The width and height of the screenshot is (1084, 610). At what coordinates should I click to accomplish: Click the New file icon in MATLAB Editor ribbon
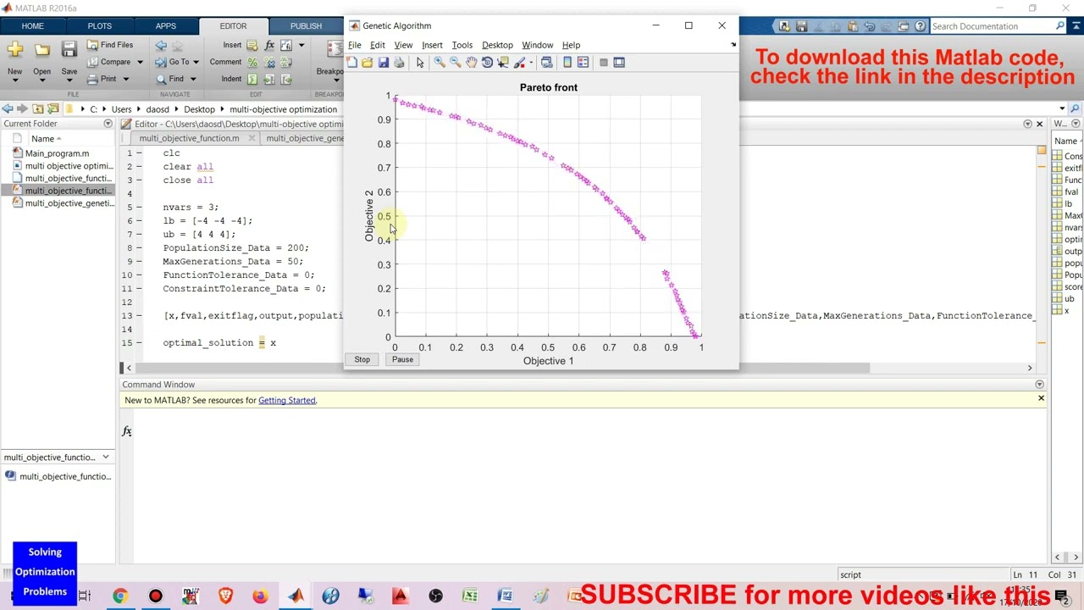[x=14, y=51]
